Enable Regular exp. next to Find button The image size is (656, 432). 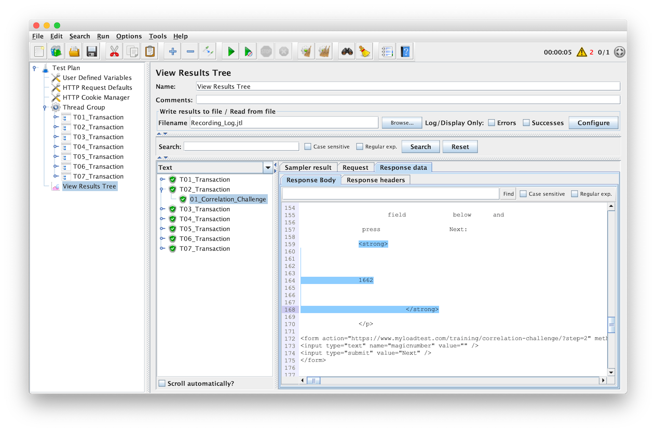click(575, 194)
